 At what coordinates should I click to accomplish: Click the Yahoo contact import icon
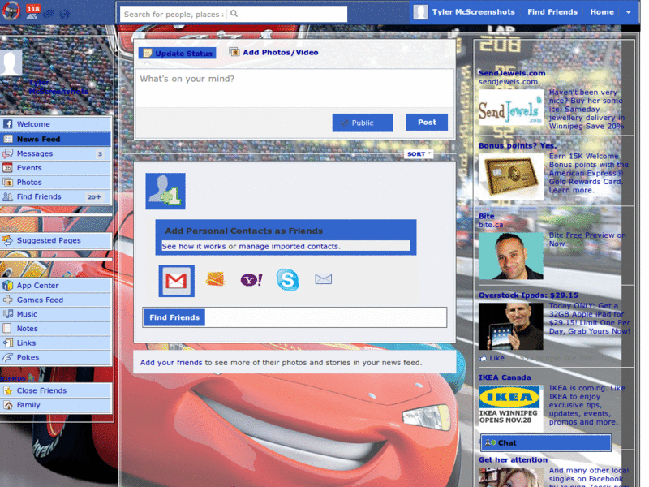click(x=251, y=279)
